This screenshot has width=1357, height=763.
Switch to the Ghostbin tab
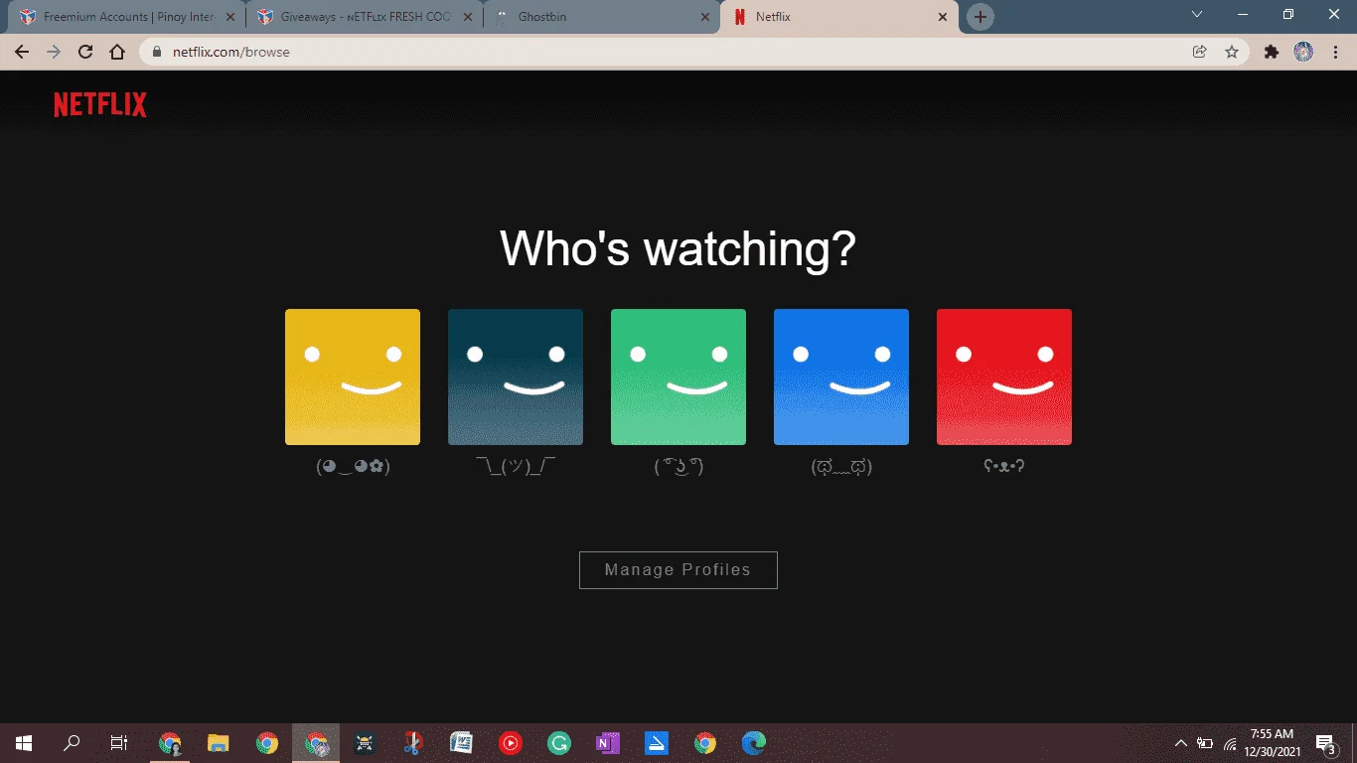pos(603,17)
